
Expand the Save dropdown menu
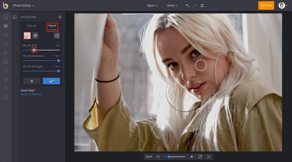coord(172,6)
